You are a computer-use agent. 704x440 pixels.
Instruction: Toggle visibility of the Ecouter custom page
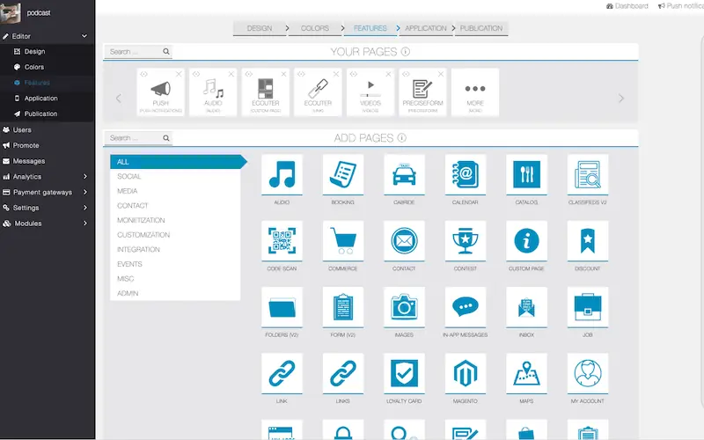pyautogui.click(x=249, y=74)
